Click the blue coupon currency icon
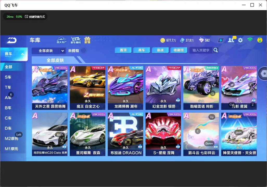267x187 pixels. [182, 40]
